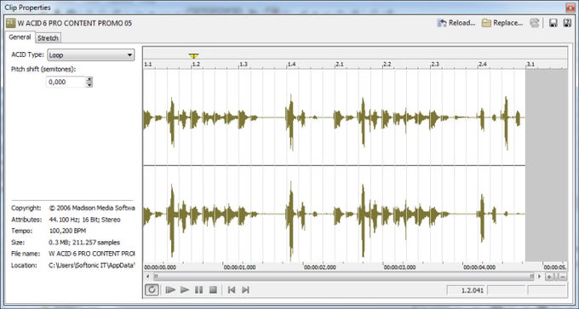Select the General tab
The image size is (579, 309).
(20, 37)
